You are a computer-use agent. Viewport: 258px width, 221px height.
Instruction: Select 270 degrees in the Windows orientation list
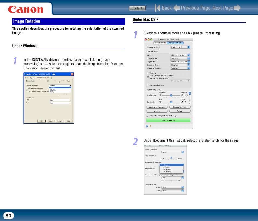pos(60,92)
